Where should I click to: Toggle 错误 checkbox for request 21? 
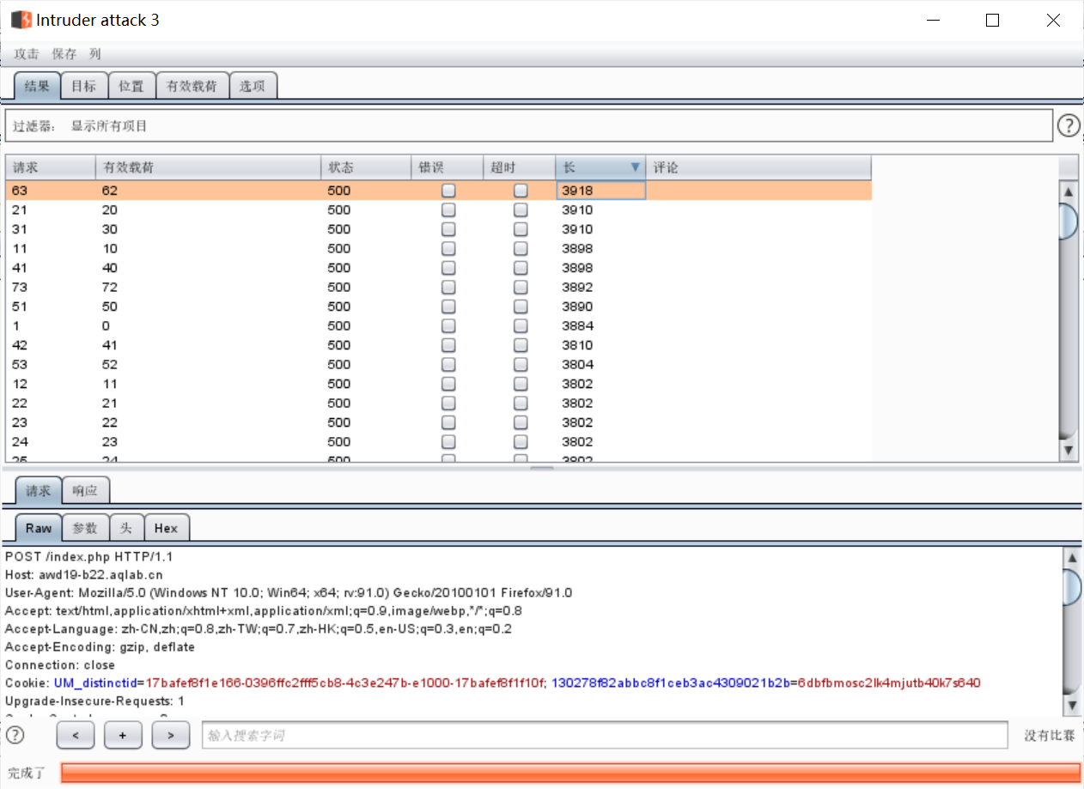click(448, 210)
